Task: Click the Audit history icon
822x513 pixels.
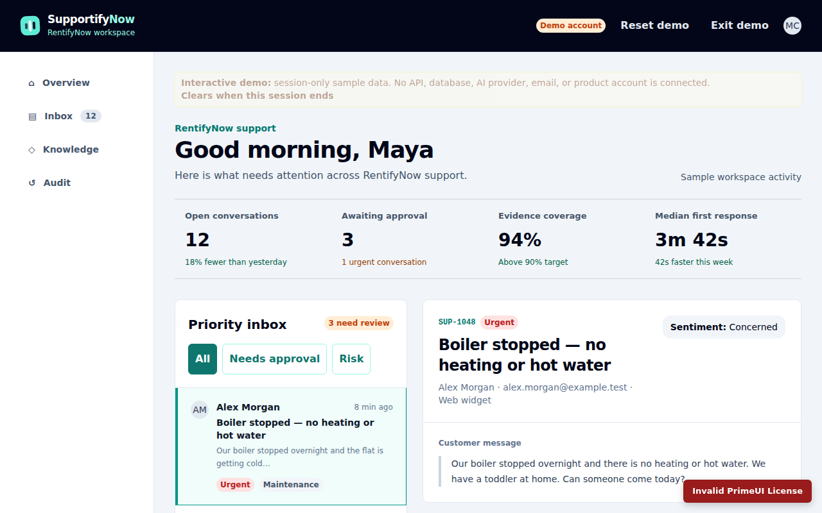Action: pos(32,183)
